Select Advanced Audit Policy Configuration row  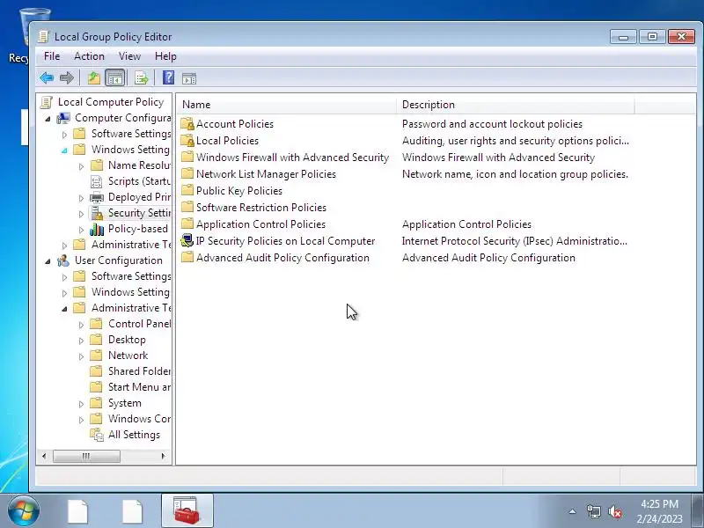[282, 258]
